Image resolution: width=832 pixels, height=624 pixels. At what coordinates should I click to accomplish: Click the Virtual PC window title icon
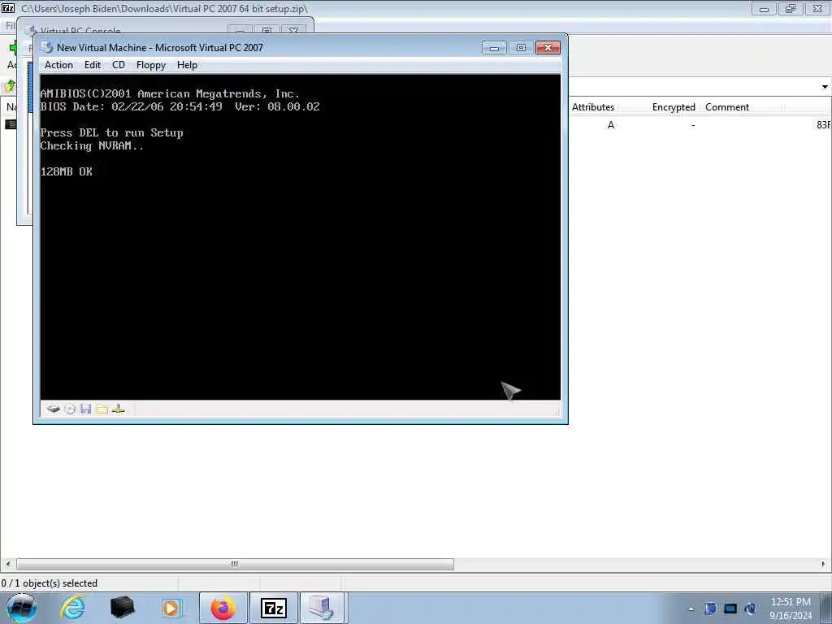[x=47, y=47]
